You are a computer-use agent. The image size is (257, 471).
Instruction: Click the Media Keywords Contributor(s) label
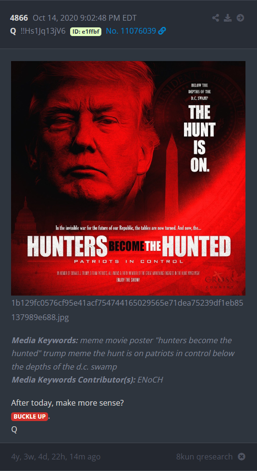pyautogui.click(x=73, y=380)
